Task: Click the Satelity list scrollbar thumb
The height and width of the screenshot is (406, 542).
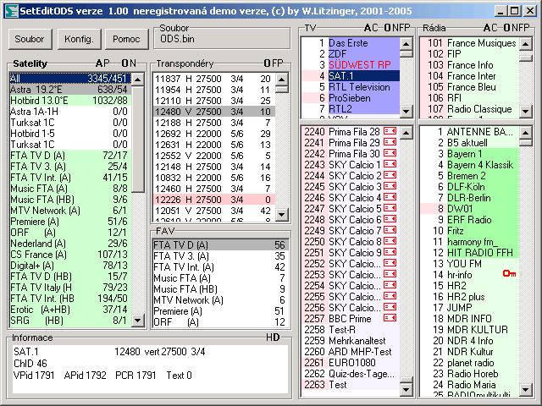Action: pyautogui.click(x=138, y=139)
